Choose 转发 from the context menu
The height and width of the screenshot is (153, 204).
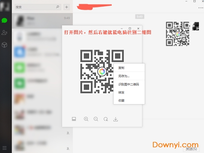tap(129, 92)
